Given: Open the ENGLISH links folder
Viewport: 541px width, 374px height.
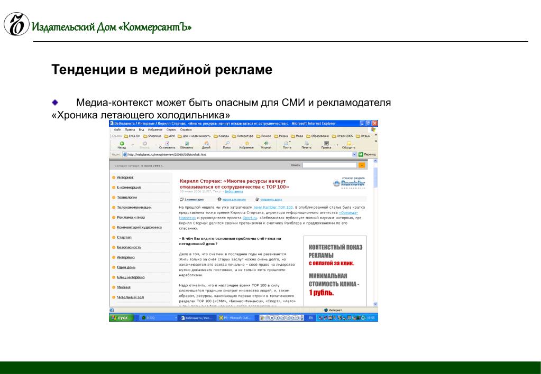Looking at the screenshot, I should [x=132, y=136].
